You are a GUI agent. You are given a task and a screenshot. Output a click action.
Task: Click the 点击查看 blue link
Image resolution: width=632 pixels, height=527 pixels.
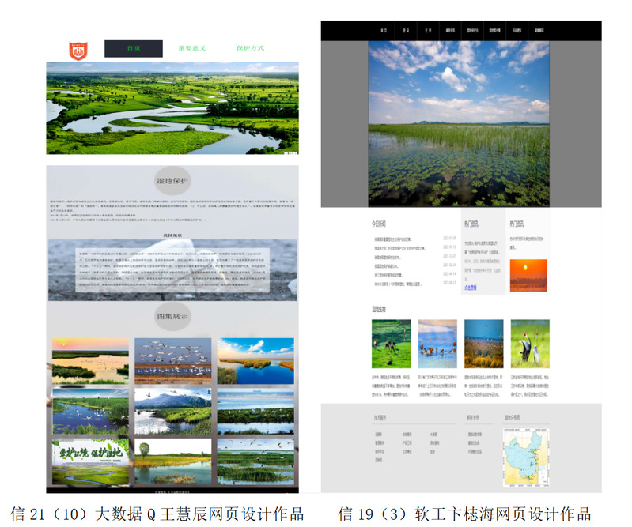point(471,288)
